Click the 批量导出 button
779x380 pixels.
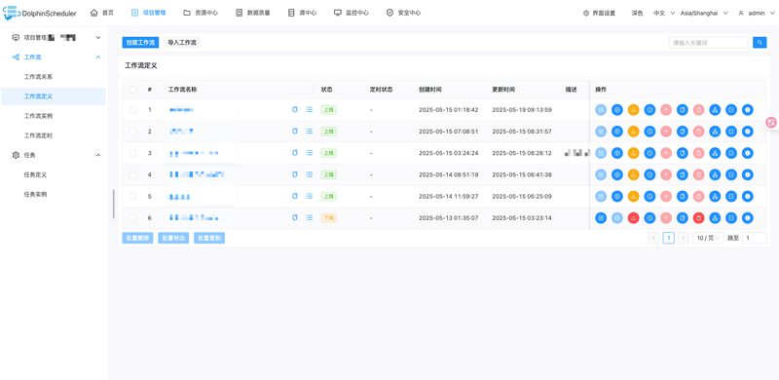[x=173, y=239]
